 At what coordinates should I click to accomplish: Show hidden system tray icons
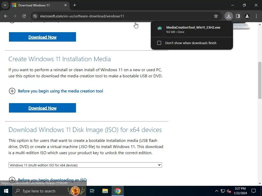coord(216,191)
